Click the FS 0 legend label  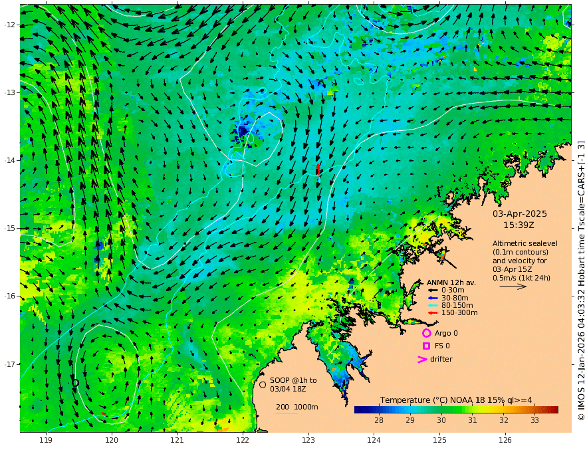[442, 346]
